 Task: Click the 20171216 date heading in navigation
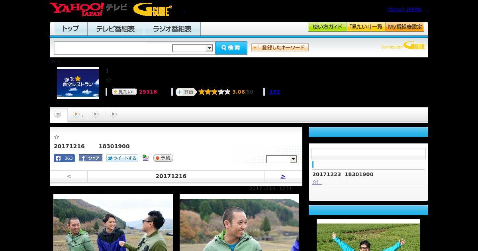tap(171, 176)
